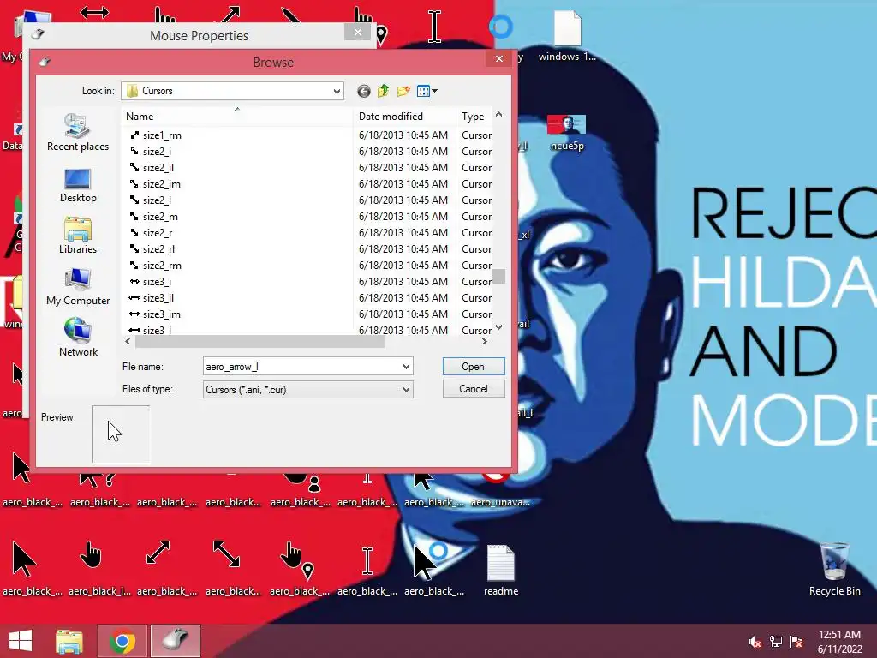Click the muted volume tray icon
This screenshot has height=658, width=877.
coord(755,642)
